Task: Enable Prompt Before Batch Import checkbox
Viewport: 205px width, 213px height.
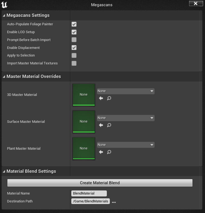Action: [x=74, y=40]
